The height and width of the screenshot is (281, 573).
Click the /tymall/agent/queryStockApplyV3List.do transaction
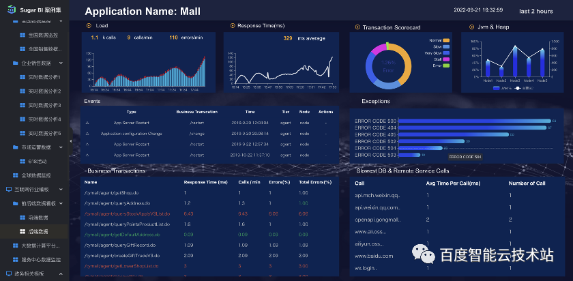coord(127,213)
